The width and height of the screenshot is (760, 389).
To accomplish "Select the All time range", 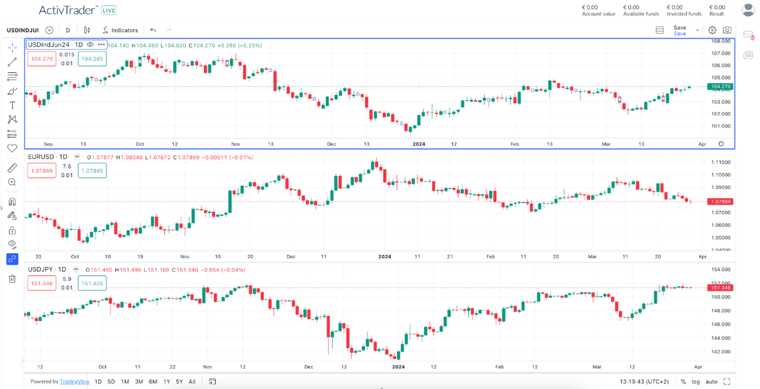I will (191, 381).
